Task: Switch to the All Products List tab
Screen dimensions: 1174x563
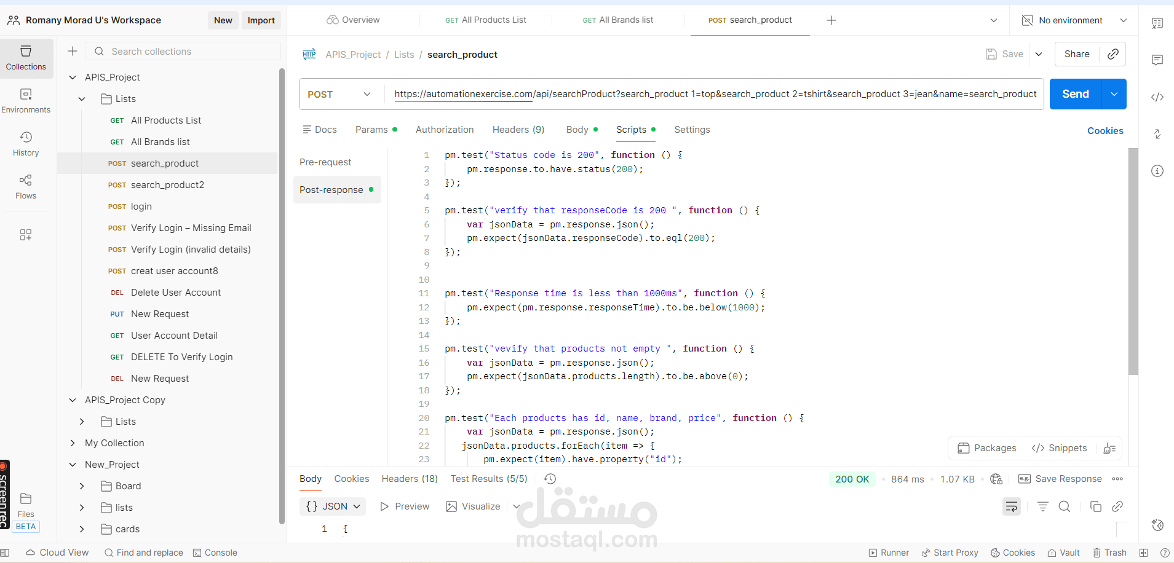Action: click(x=486, y=20)
